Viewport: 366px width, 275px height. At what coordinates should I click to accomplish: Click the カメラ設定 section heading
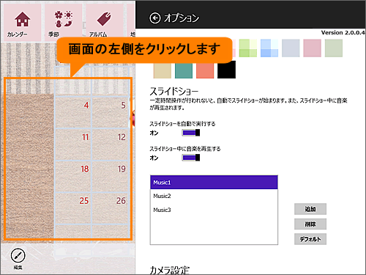coord(170,270)
